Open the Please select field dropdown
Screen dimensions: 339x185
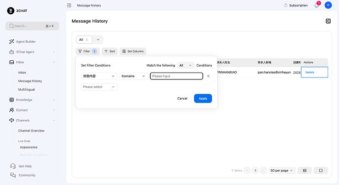99,87
